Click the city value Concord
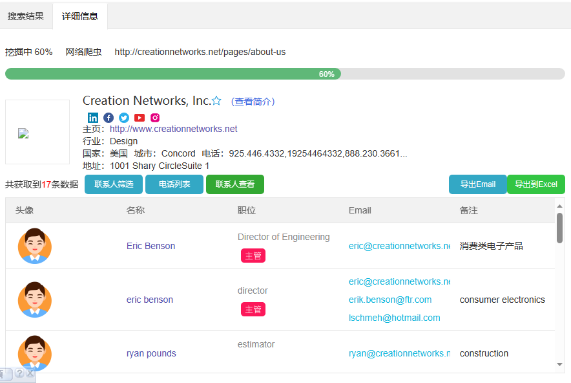Image resolution: width=571 pixels, height=383 pixels. 178,153
